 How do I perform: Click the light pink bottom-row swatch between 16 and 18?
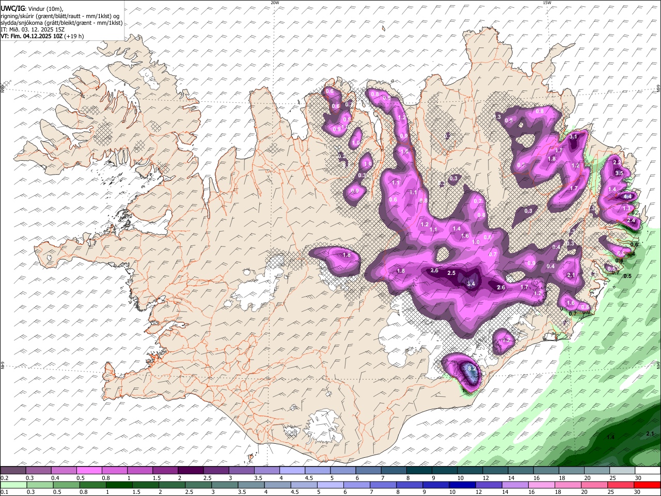tap(542, 485)
